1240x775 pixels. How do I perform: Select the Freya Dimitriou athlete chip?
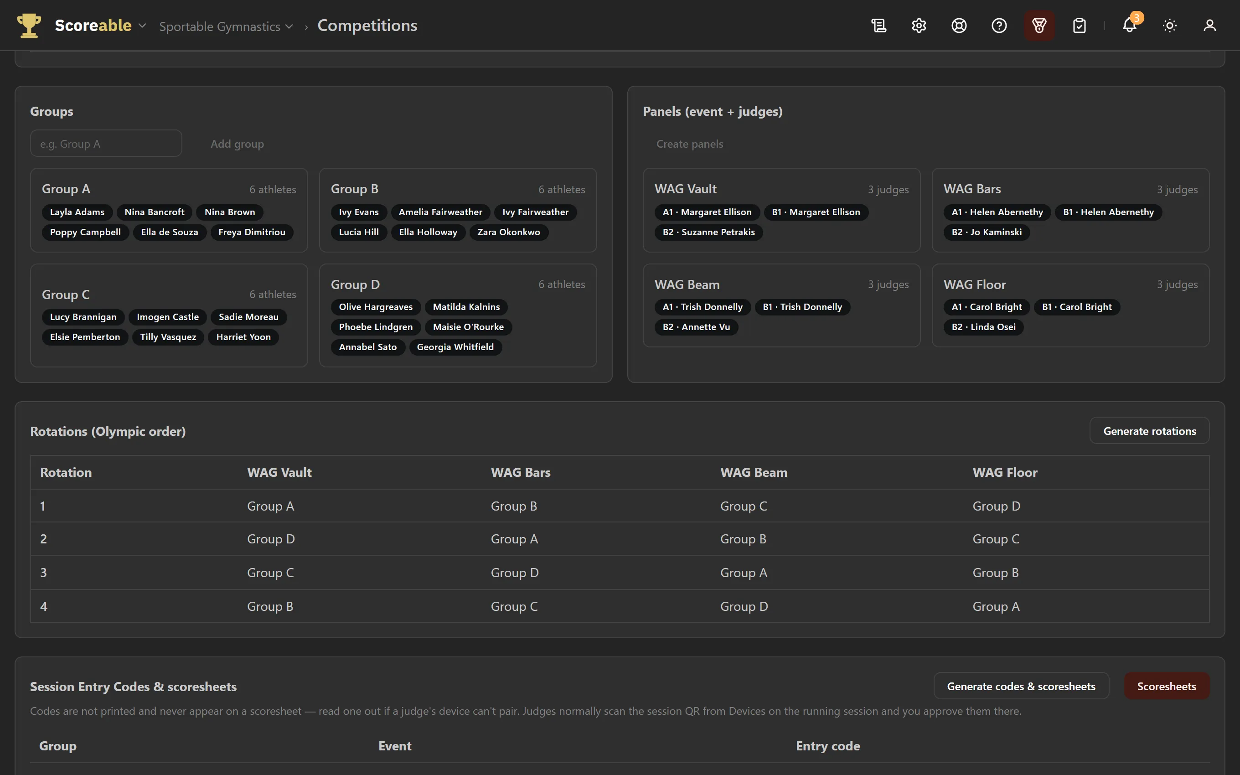click(252, 232)
